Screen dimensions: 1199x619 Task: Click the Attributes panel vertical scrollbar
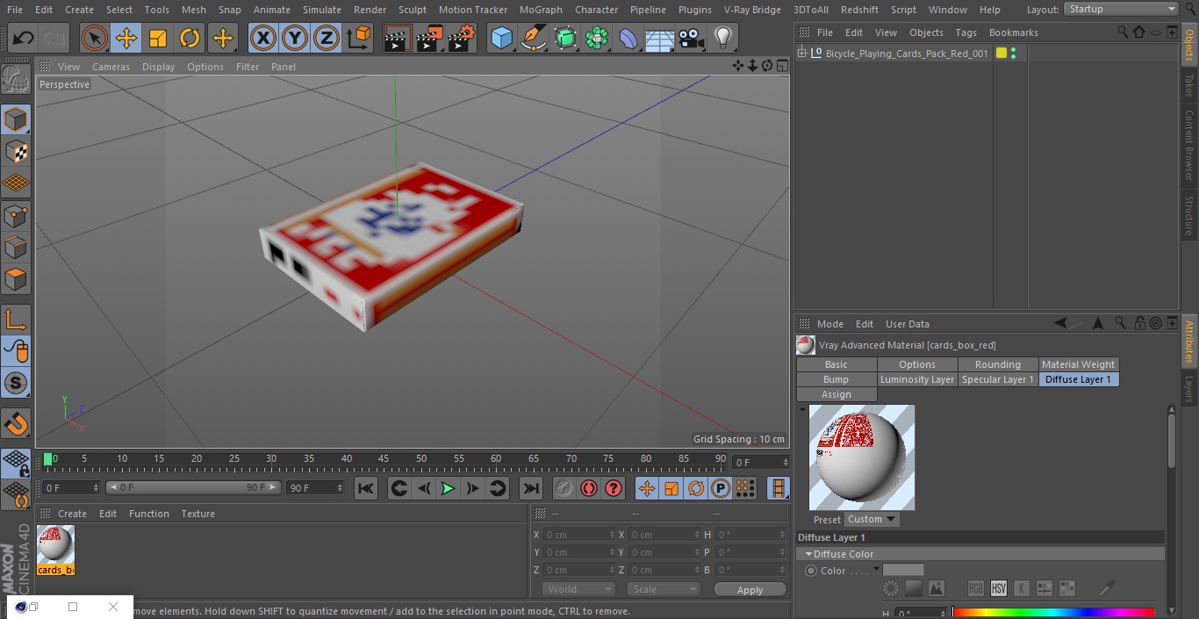[x=1171, y=443]
